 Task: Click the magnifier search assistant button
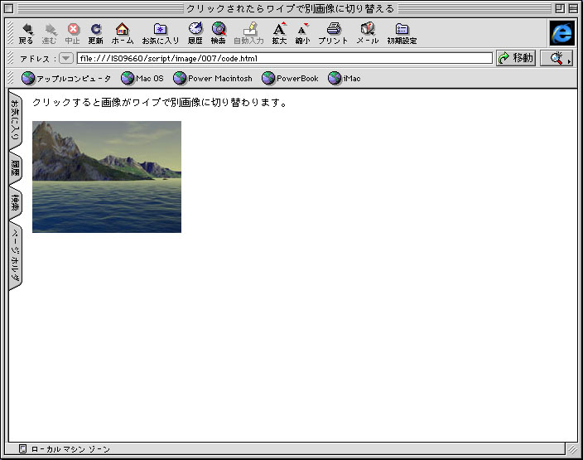click(x=556, y=58)
